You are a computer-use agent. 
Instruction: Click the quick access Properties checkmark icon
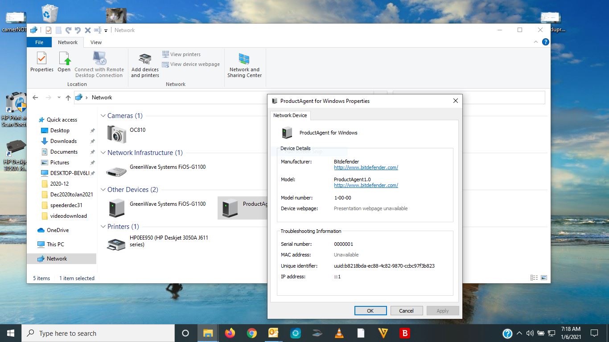[49, 30]
